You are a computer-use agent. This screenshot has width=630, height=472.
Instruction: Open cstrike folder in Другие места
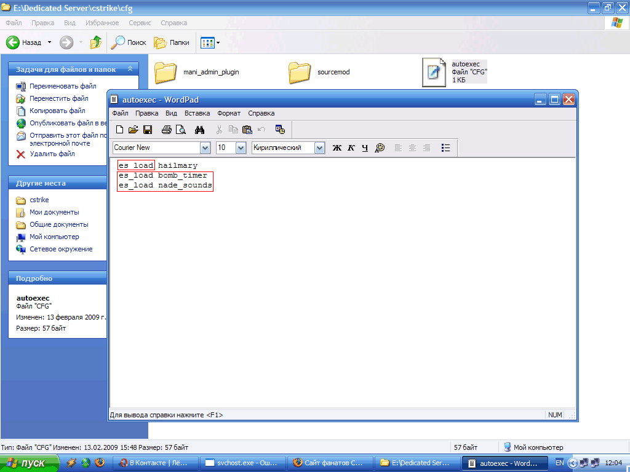coord(39,200)
